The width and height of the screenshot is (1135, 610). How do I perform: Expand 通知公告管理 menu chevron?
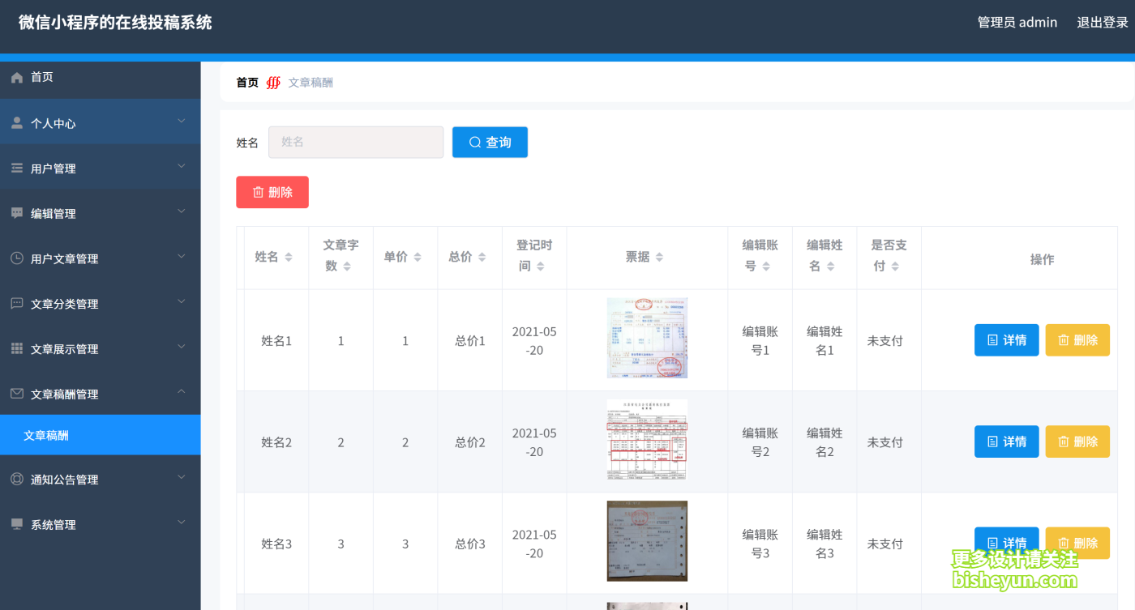point(182,477)
